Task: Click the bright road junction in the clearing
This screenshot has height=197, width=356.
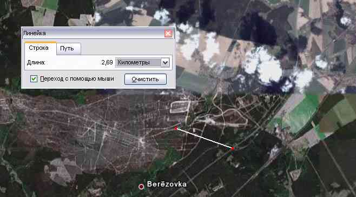Action: pos(142,140)
